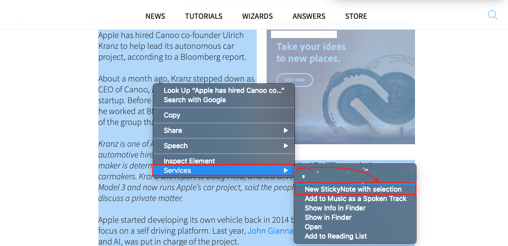Select Open in the Services submenu
The height and width of the screenshot is (246, 508).
(356, 227)
